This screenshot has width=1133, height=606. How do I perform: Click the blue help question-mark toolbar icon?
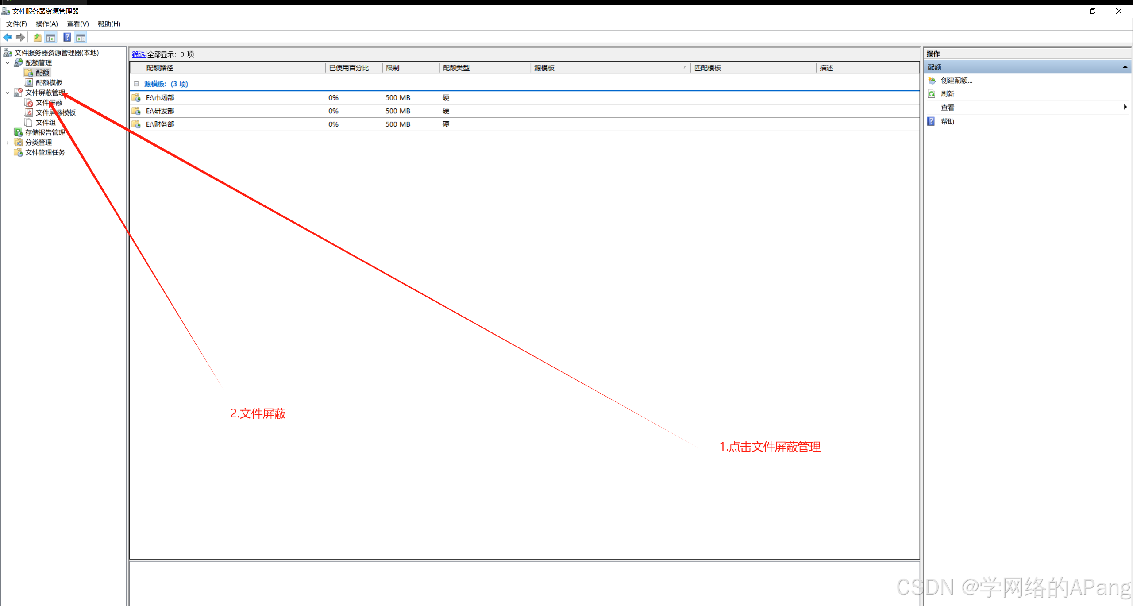[x=67, y=38]
